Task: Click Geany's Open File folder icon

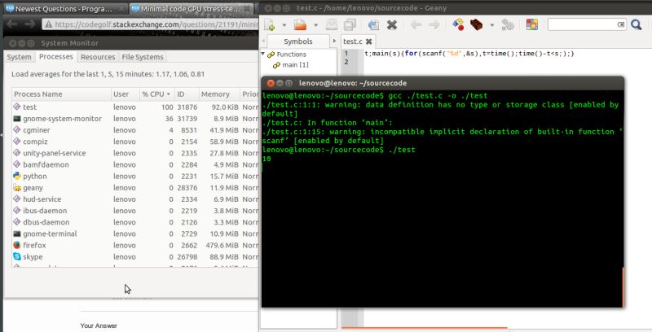Action: point(300,25)
